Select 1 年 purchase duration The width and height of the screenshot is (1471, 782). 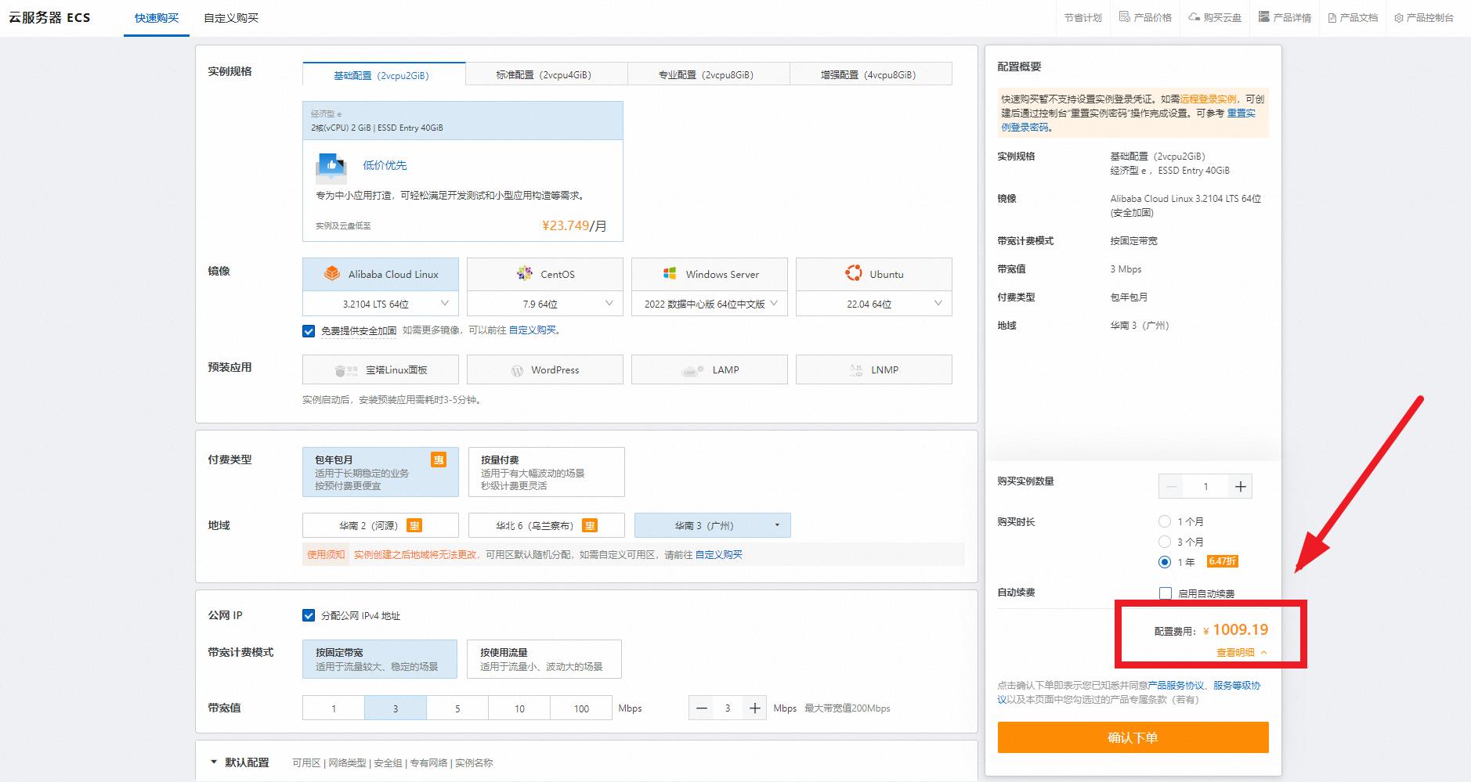point(1165,562)
